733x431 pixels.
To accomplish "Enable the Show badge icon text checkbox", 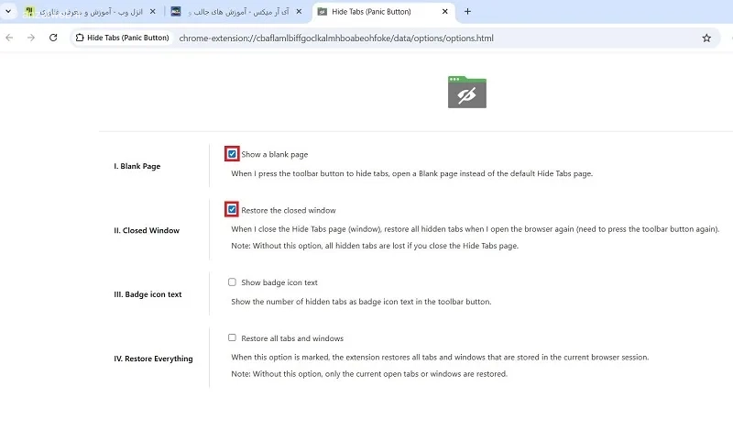I will coord(232,282).
